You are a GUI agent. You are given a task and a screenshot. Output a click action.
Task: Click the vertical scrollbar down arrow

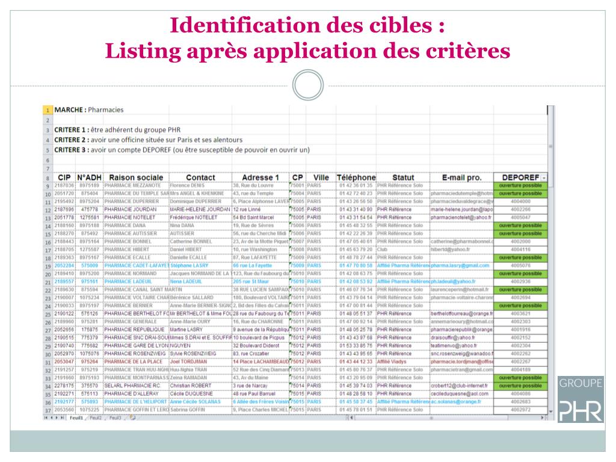[551, 411]
